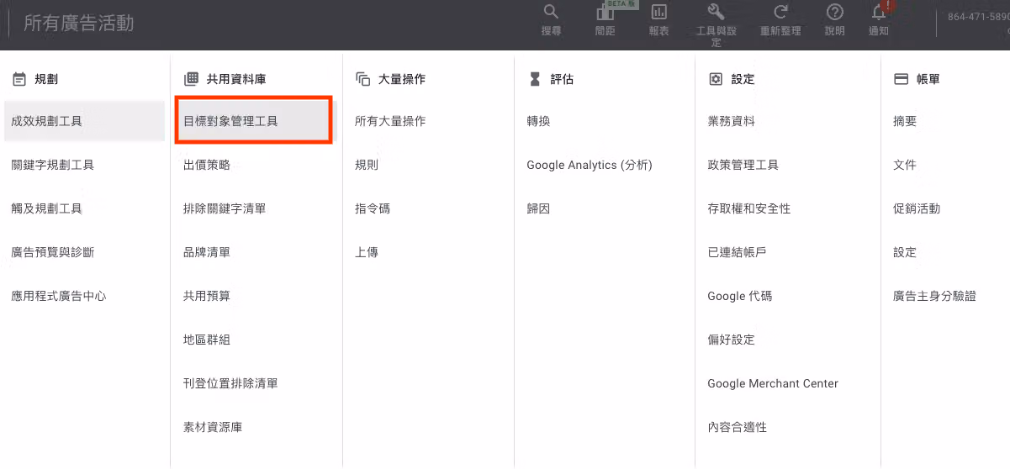The image size is (1010, 469).
Task: Open 廣告主身分驗證
Action: pyautogui.click(x=934, y=296)
